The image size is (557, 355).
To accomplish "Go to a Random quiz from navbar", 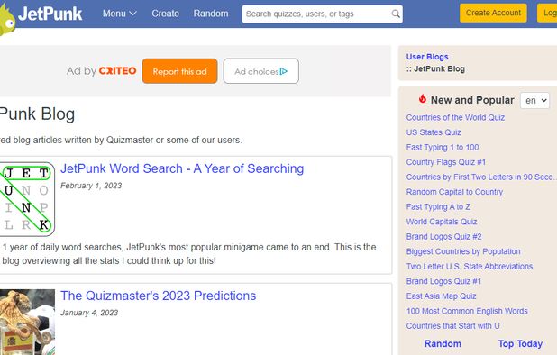I will tap(211, 14).
